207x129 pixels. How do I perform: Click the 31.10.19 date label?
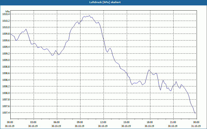196,126
